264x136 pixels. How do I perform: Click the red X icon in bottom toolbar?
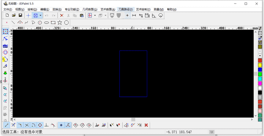pos(146,125)
